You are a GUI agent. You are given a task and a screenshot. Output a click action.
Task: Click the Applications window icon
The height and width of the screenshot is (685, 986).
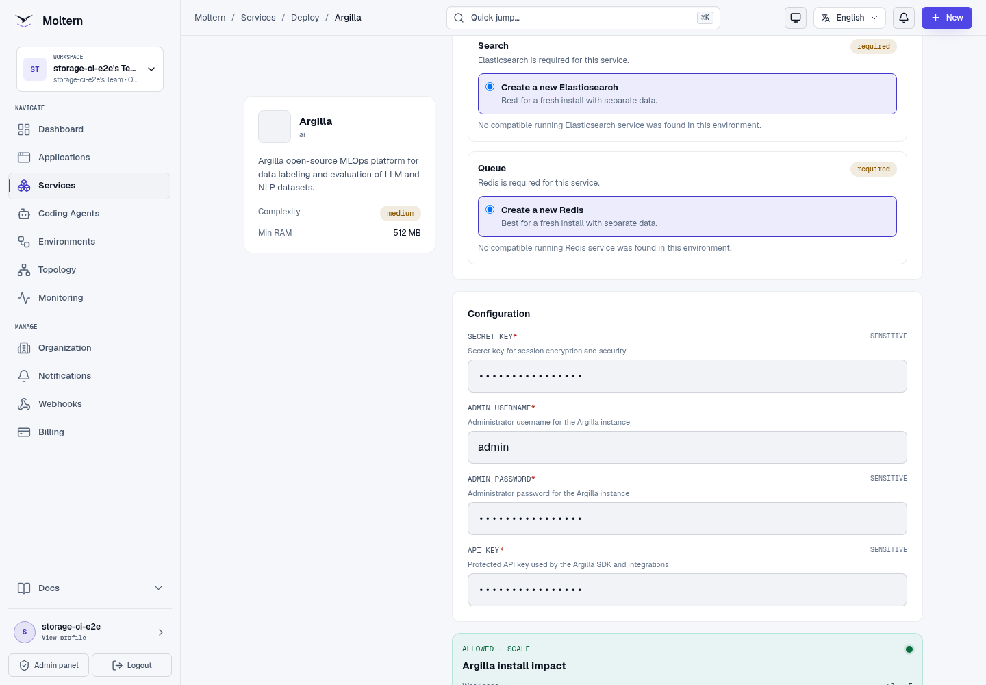24,158
